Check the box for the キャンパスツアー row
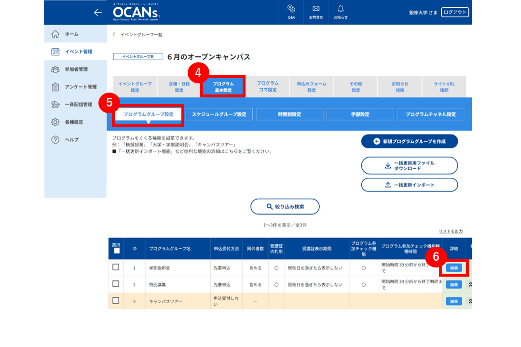 (116, 301)
